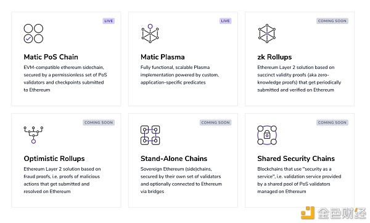
Task: Click COMING SOON badge on Stand-Alone Chains
Action: [x=215, y=122]
